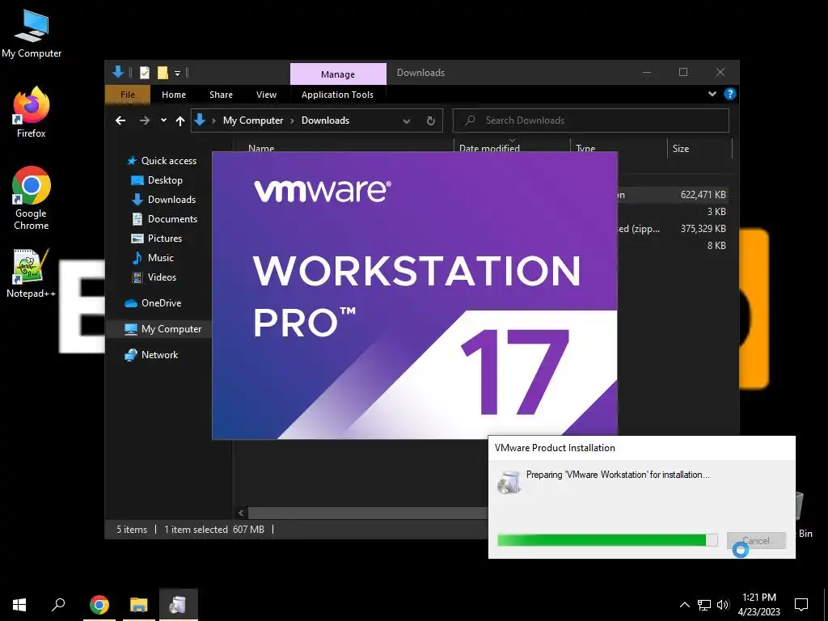Open My Computer desktop icon
The height and width of the screenshot is (621, 828).
[x=32, y=34]
